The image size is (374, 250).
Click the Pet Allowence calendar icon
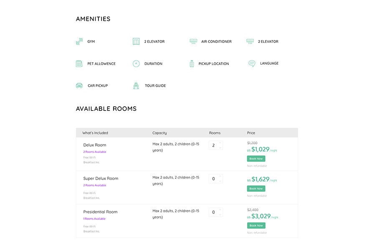tap(79, 64)
